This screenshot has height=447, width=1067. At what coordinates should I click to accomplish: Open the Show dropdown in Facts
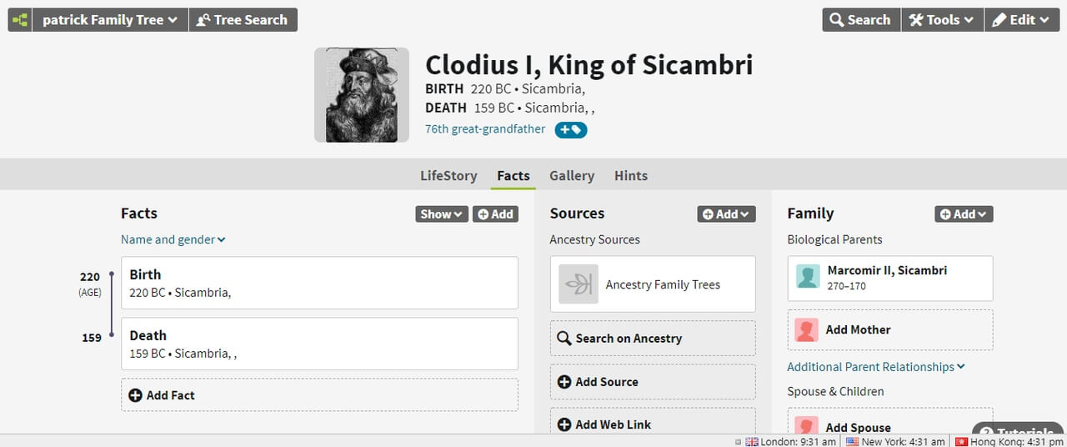[441, 214]
